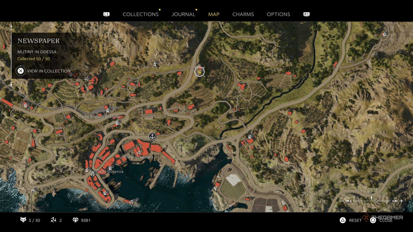413x232 pixels.
Task: Select the pinwheel marker at Royal Customs
Action: click(x=139, y=152)
